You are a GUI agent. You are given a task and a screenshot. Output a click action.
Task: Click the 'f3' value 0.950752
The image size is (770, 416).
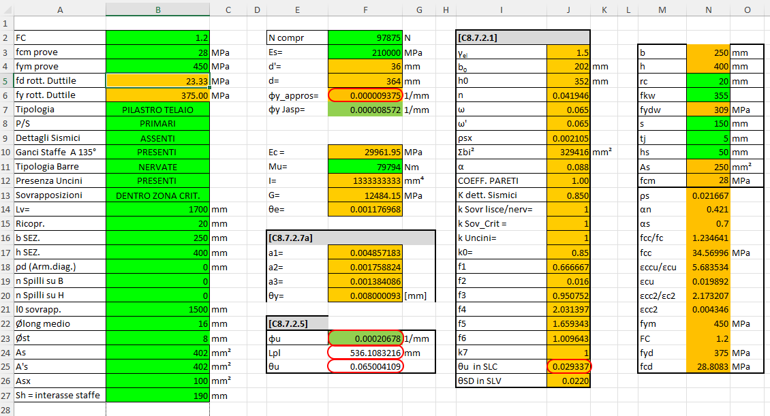pos(568,295)
